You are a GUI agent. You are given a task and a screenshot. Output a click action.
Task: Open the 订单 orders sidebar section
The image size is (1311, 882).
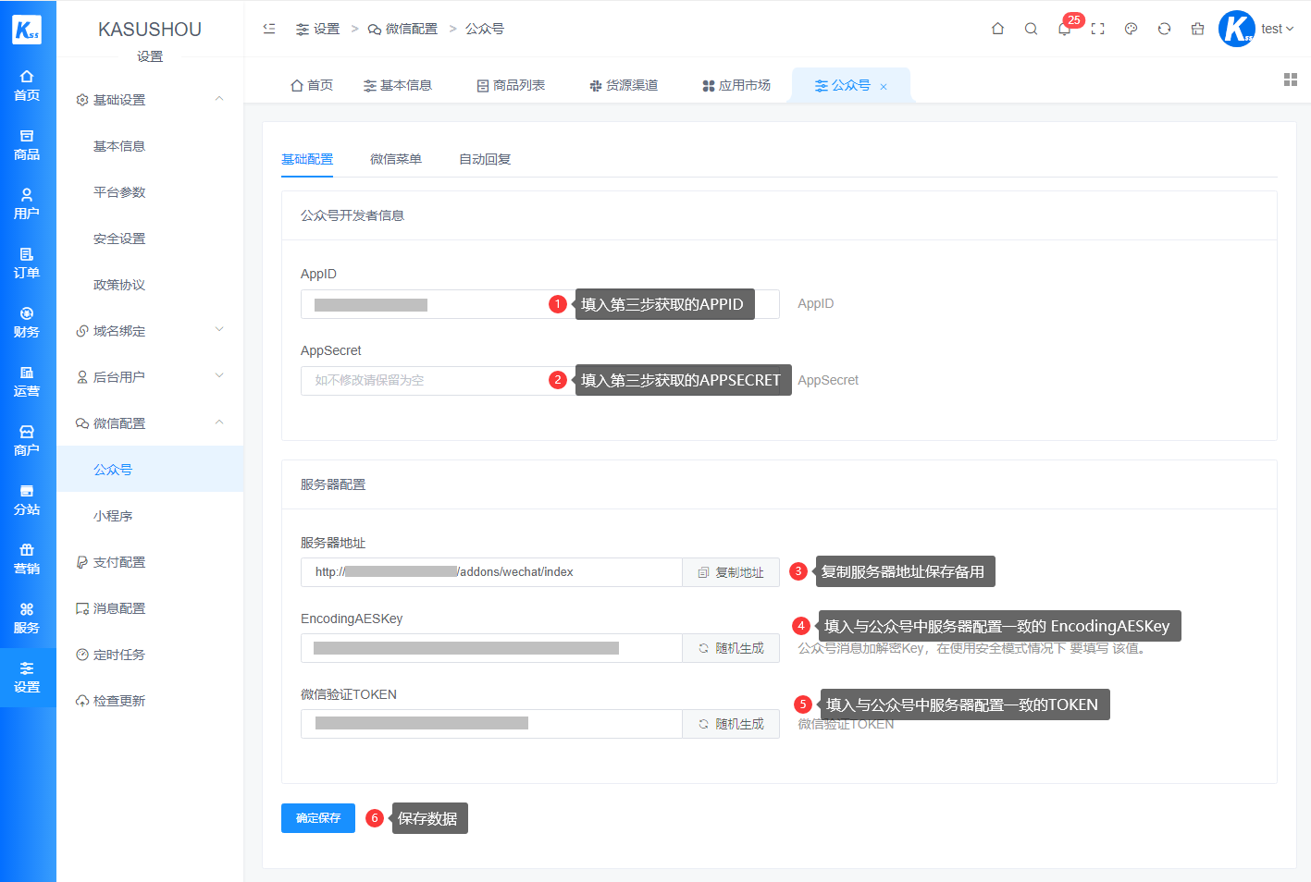point(27,263)
